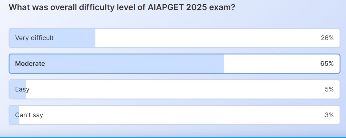346x138 pixels.
Task: Click the 26% result value
Action: pos(327,38)
